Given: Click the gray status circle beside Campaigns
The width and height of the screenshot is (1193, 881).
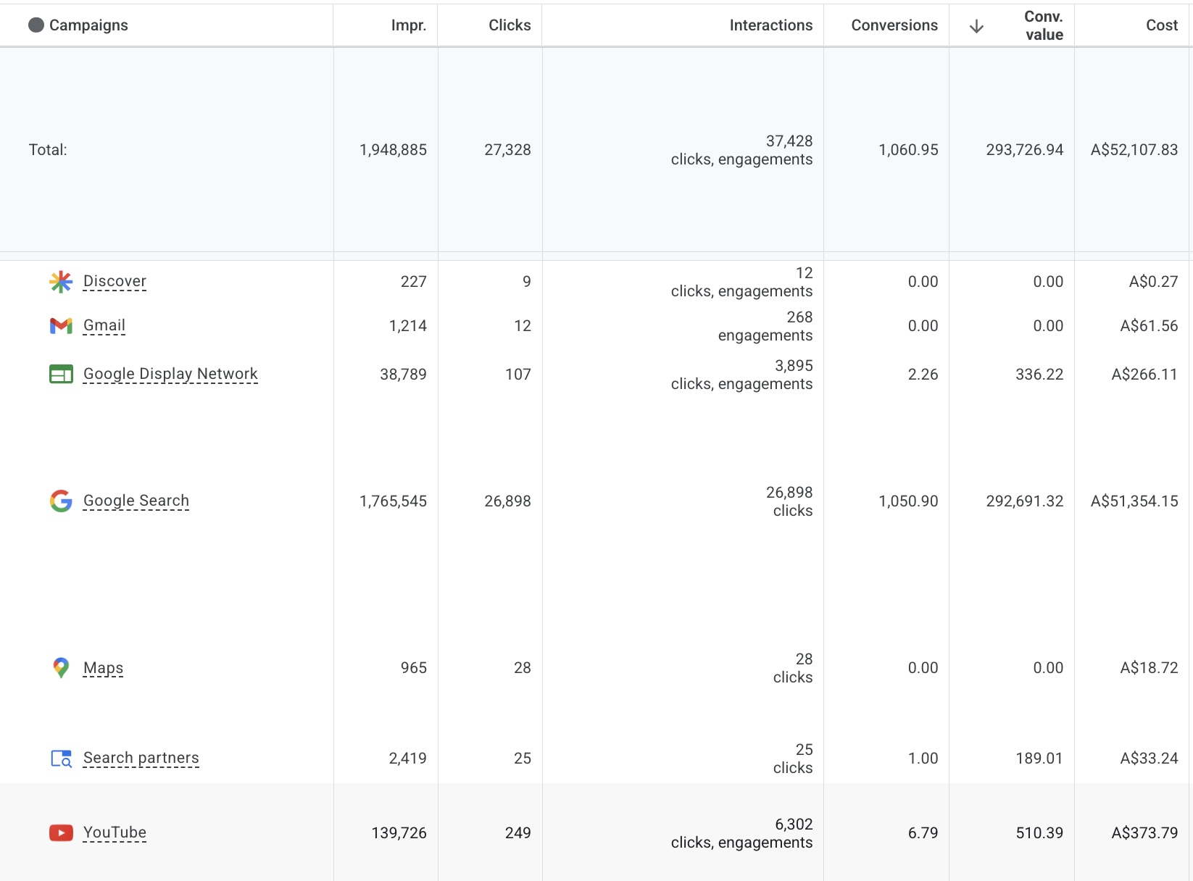Looking at the screenshot, I should (36, 25).
